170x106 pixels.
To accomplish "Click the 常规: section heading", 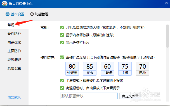I will (44, 27).
